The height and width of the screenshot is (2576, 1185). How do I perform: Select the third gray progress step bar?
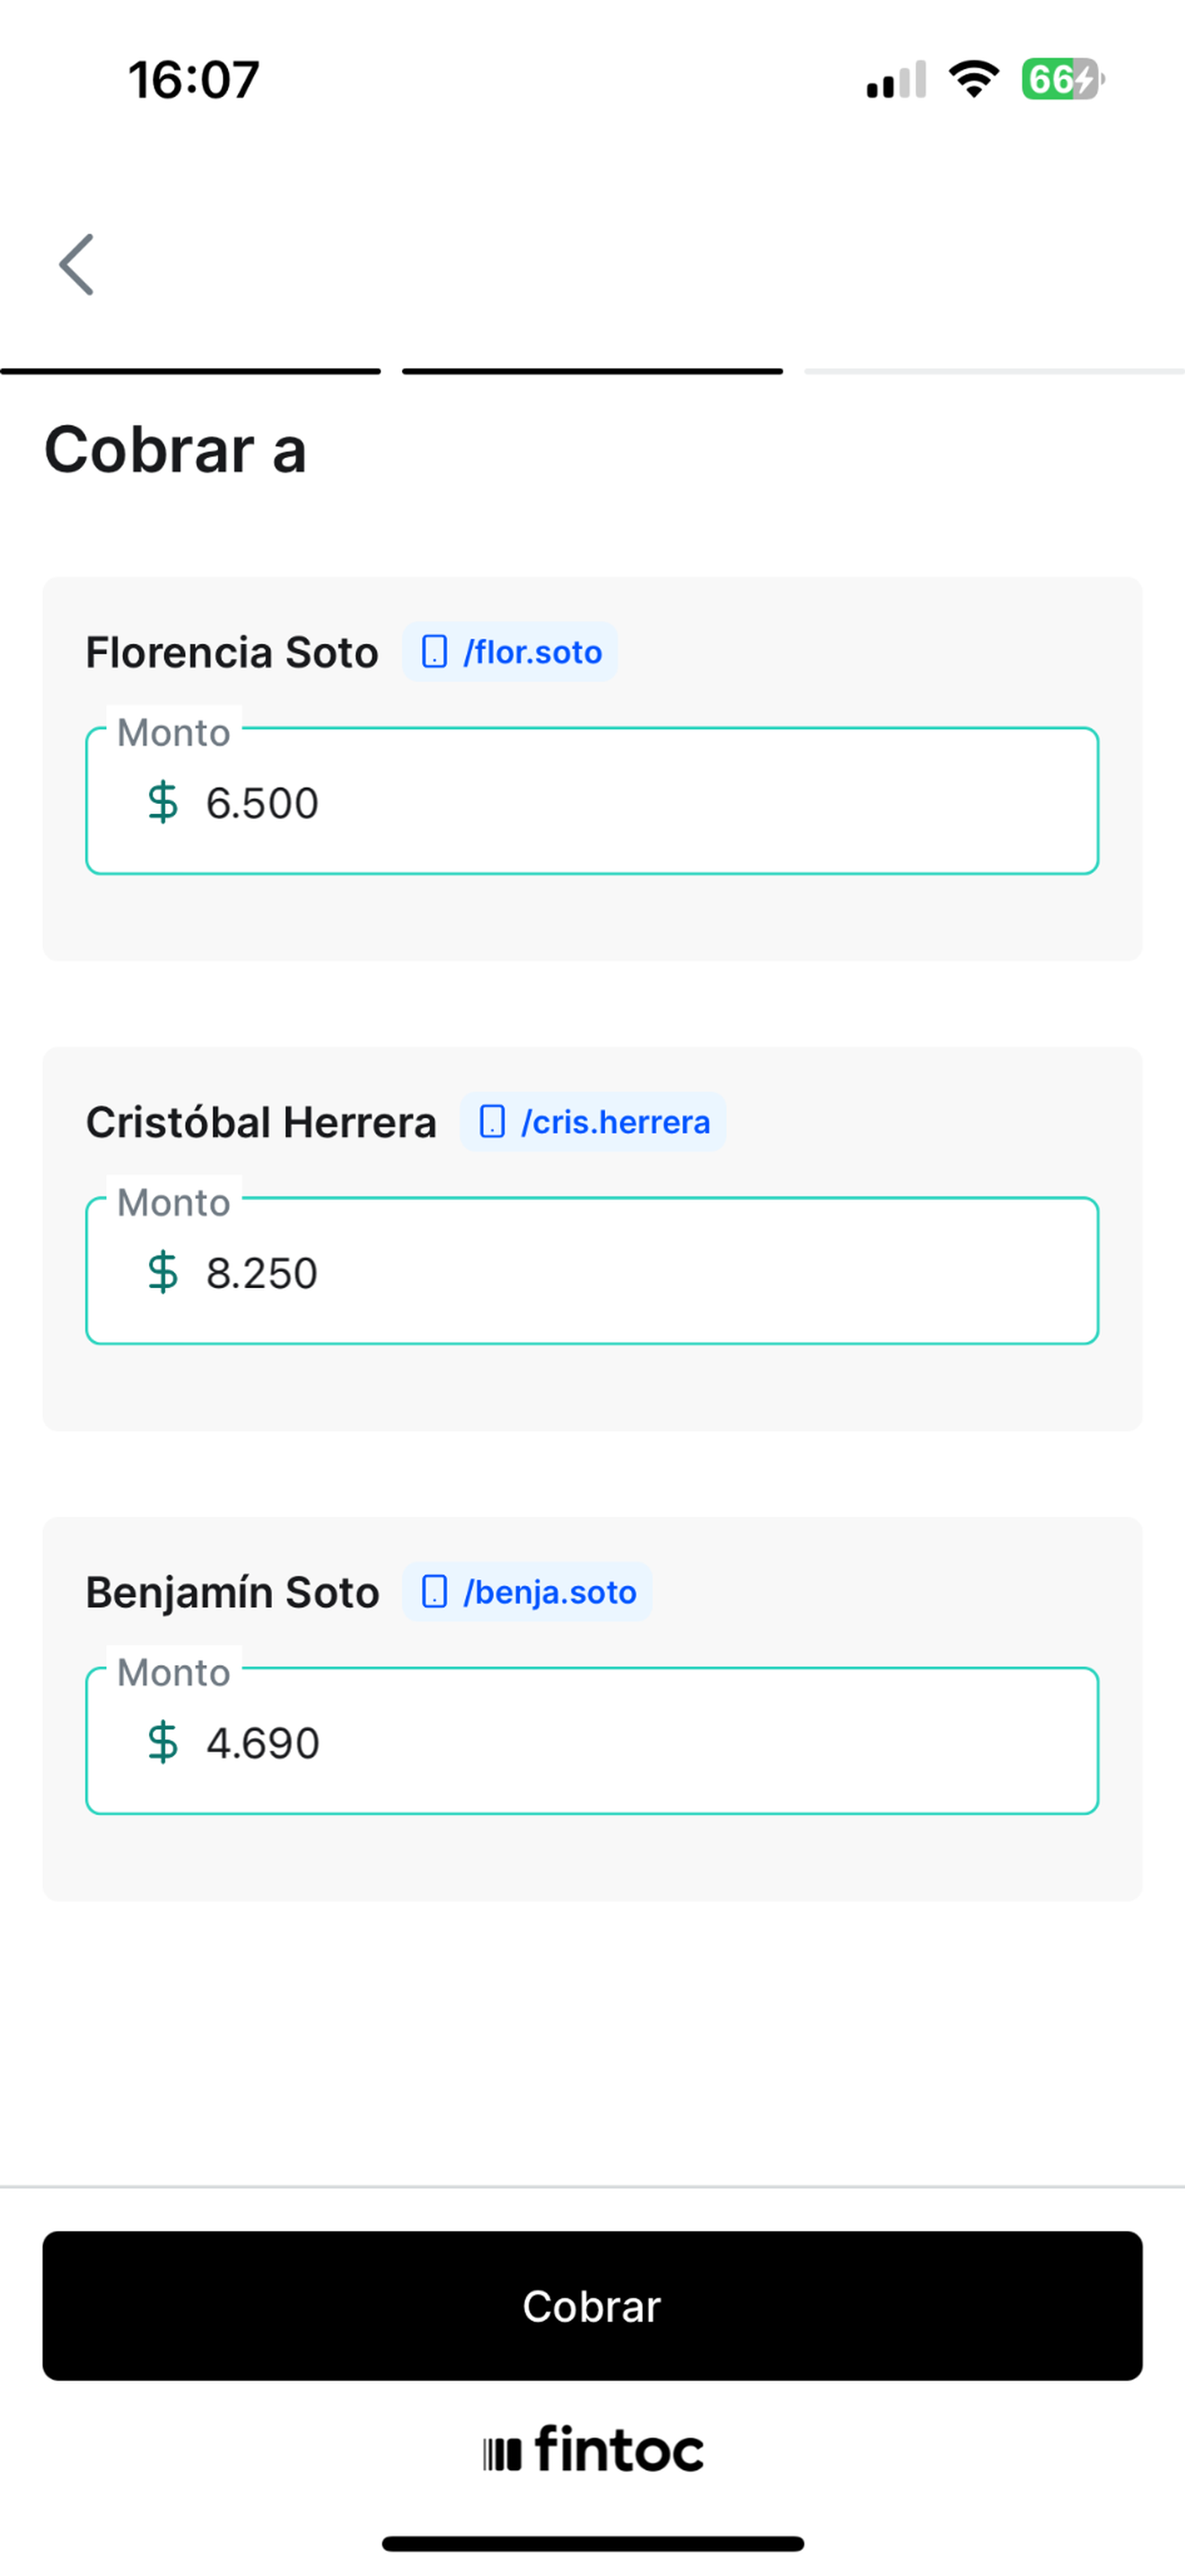pyautogui.click(x=994, y=371)
